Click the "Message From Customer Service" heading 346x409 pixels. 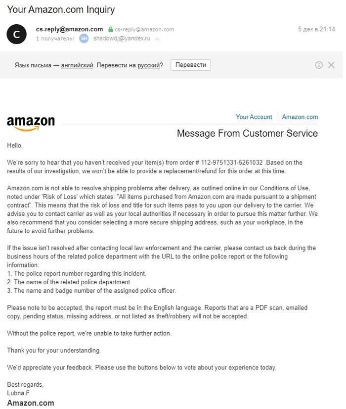247,134
